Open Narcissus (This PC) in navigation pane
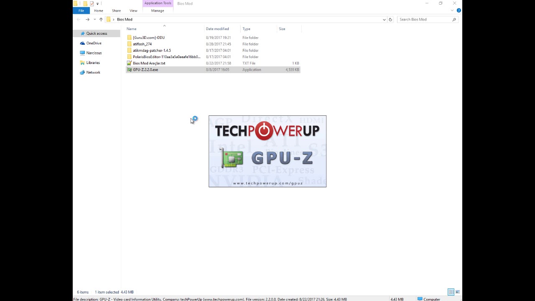The height and width of the screenshot is (301, 535). [x=94, y=53]
